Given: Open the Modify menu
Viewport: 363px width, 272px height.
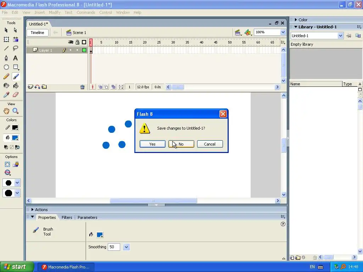Looking at the screenshot, I should (x=54, y=12).
